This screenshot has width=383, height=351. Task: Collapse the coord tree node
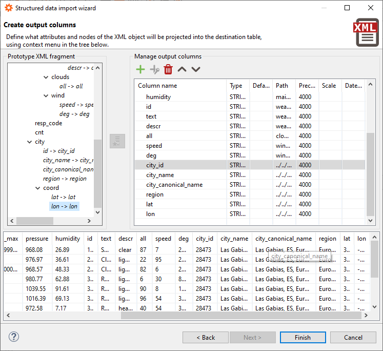point(38,188)
